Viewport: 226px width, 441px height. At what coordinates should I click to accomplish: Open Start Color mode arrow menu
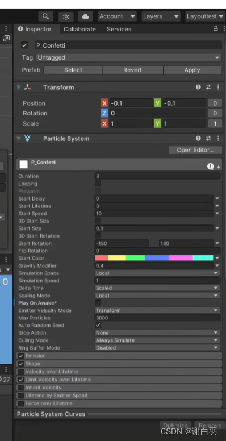click(x=217, y=258)
